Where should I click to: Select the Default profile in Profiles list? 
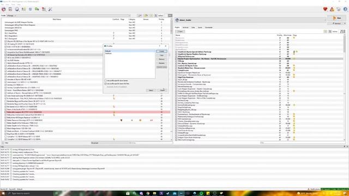130,51
